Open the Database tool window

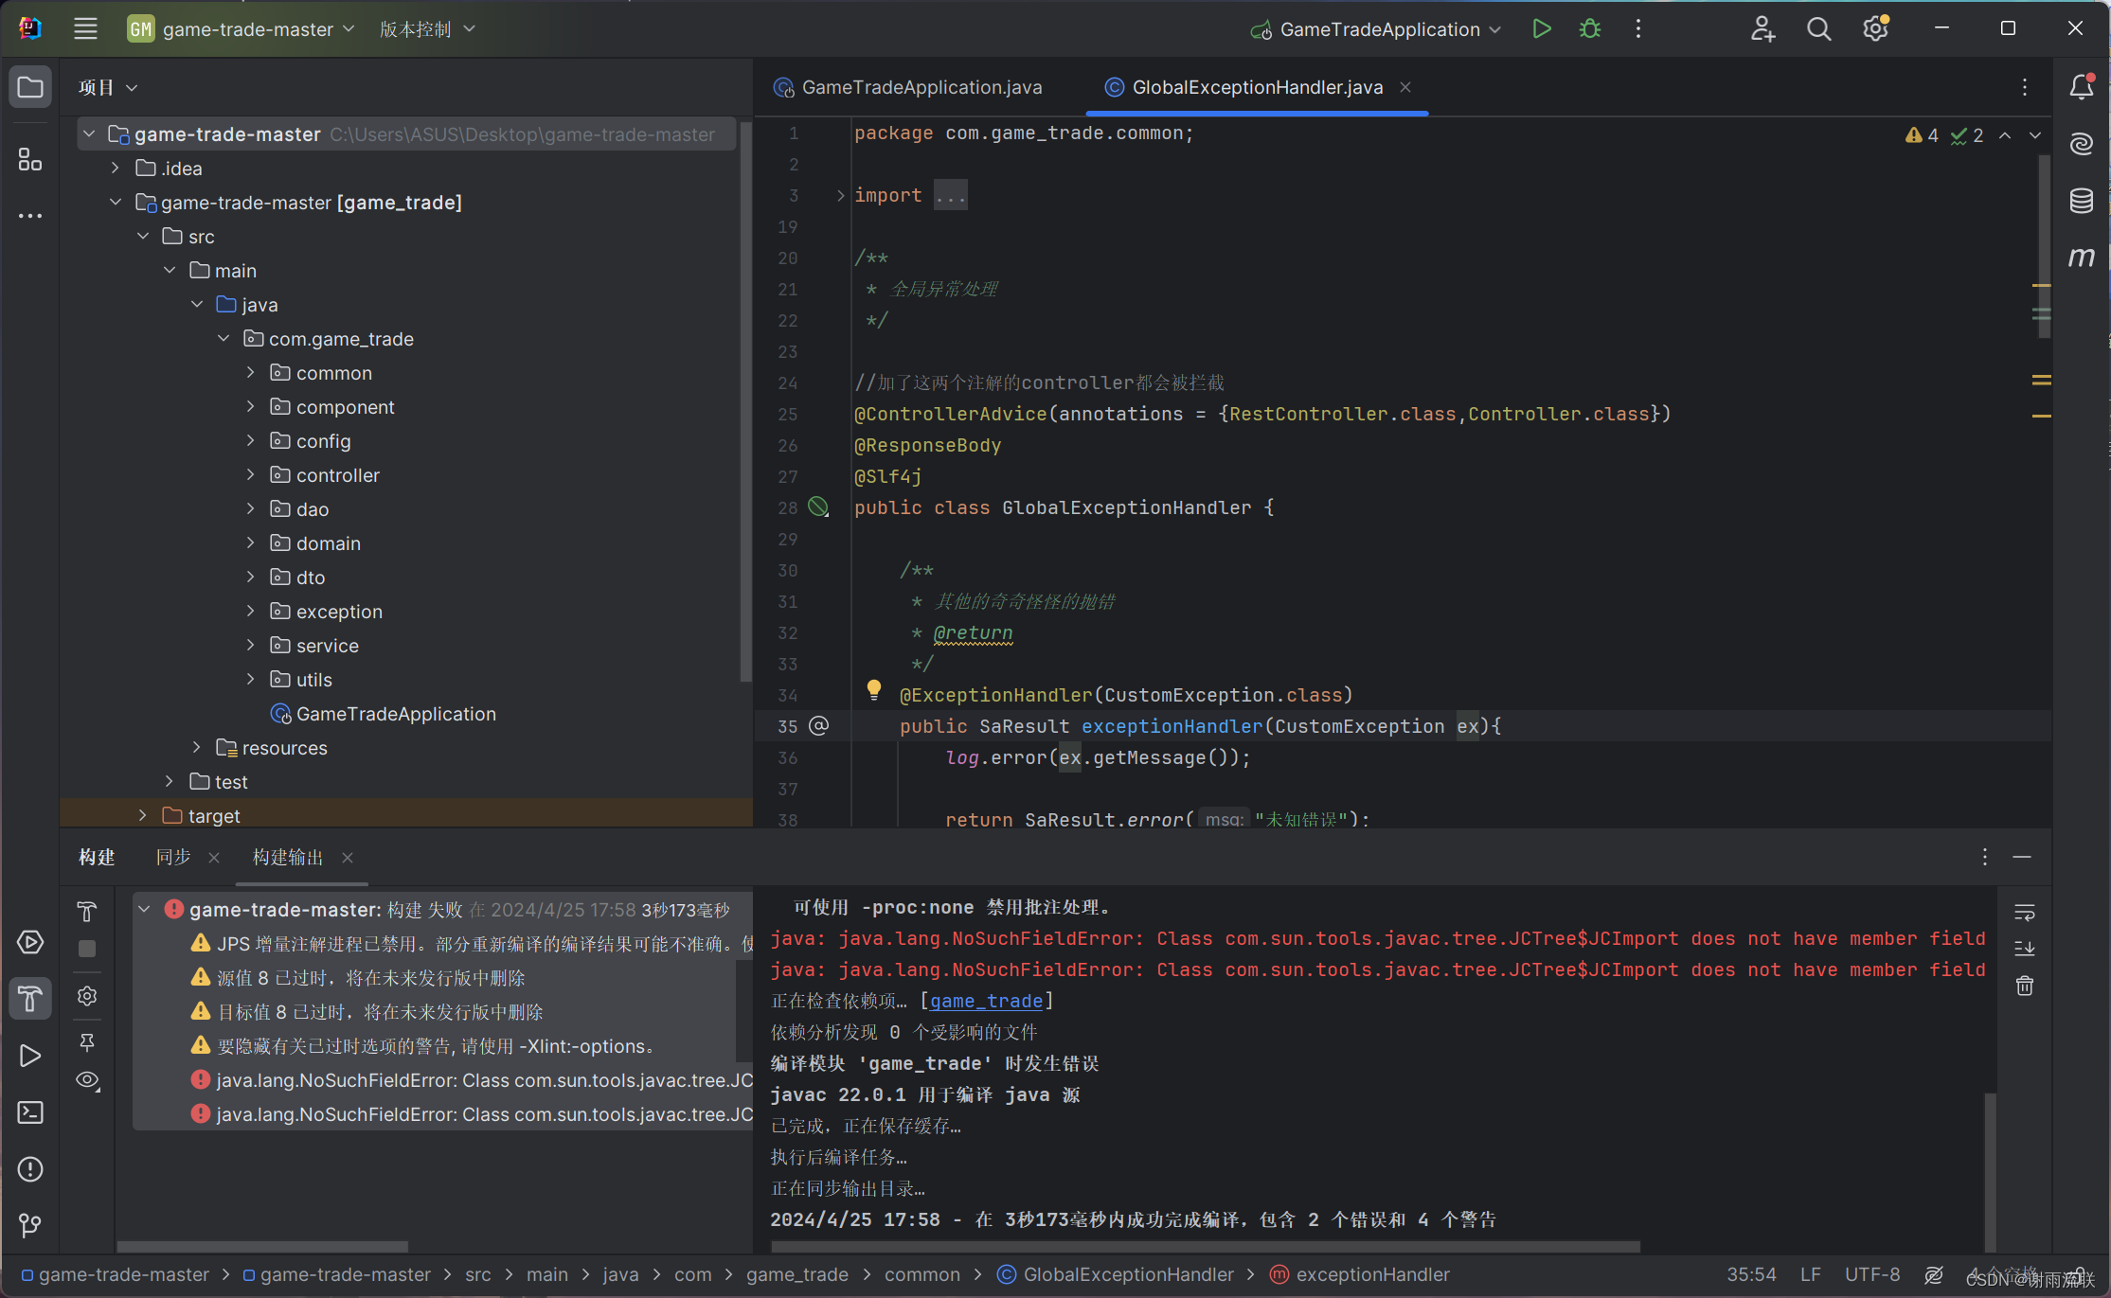point(2081,201)
